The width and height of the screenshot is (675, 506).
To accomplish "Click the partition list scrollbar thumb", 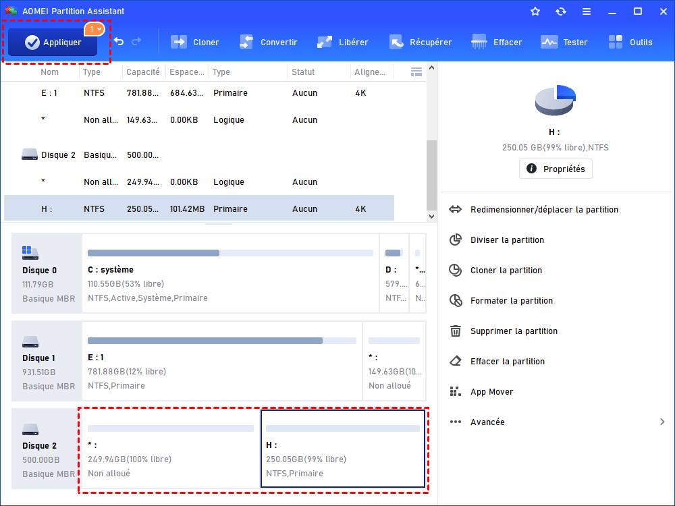I will pos(431,175).
